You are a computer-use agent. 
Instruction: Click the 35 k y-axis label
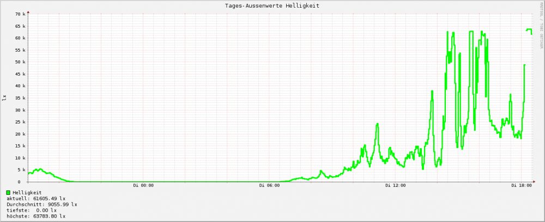click(x=20, y=98)
